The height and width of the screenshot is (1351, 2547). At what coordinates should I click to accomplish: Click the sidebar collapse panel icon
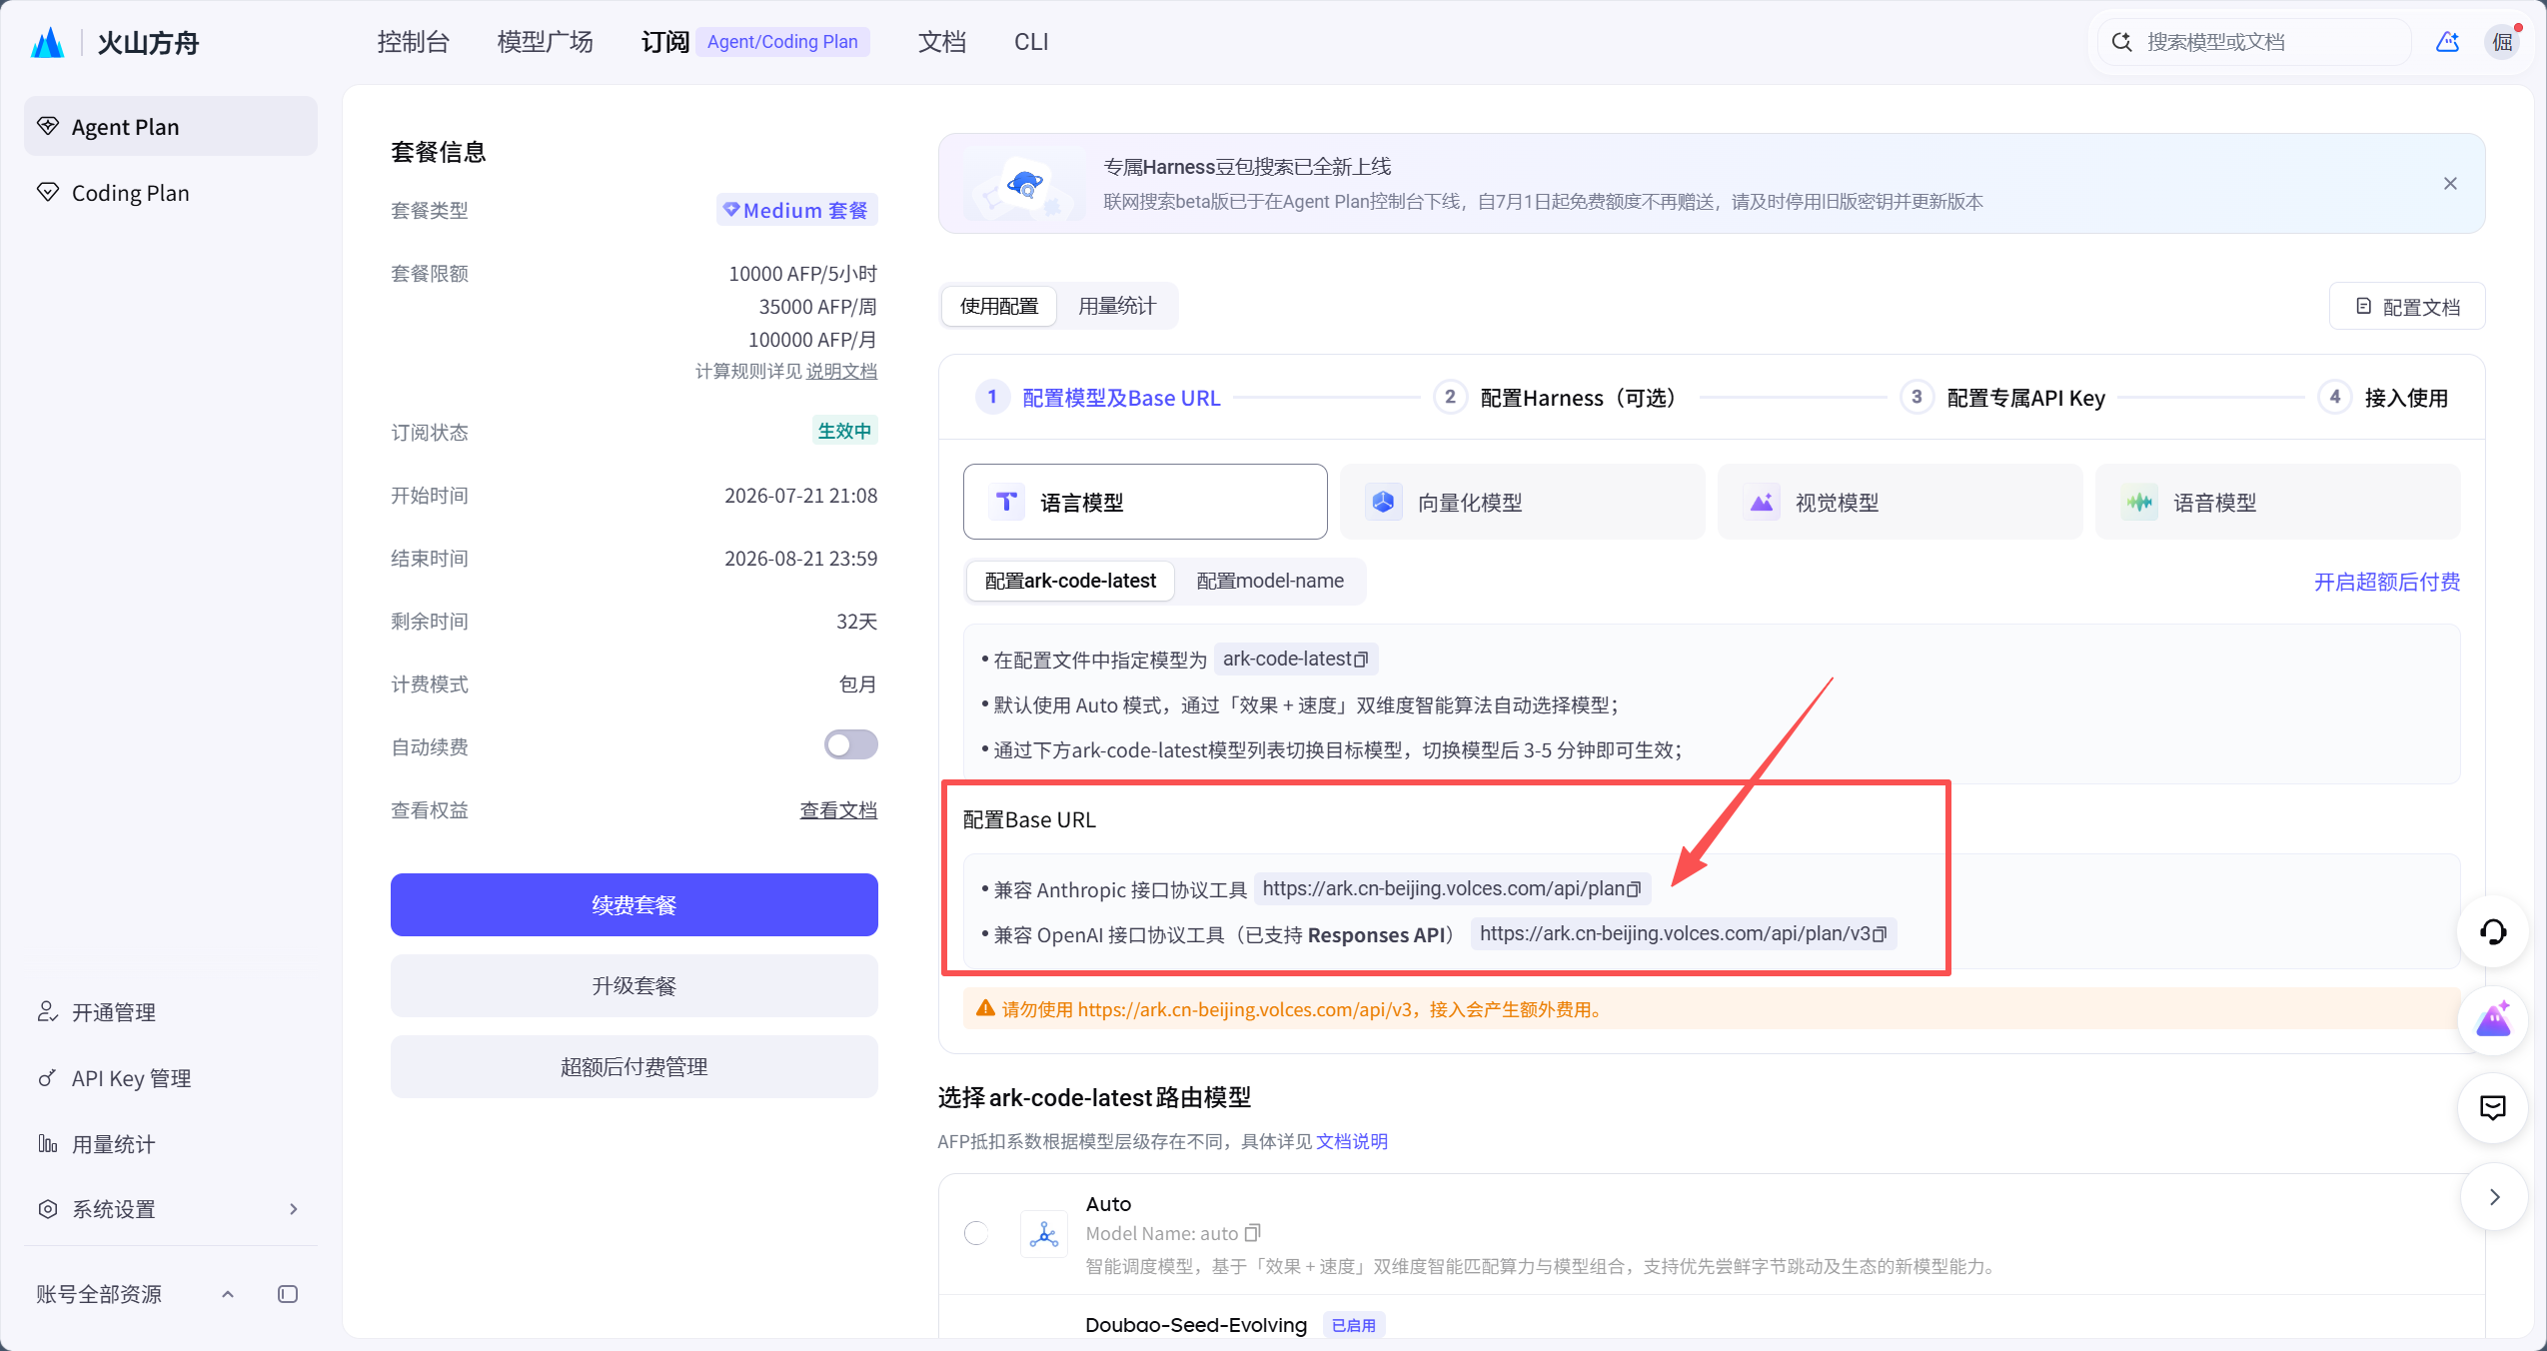tap(288, 1294)
